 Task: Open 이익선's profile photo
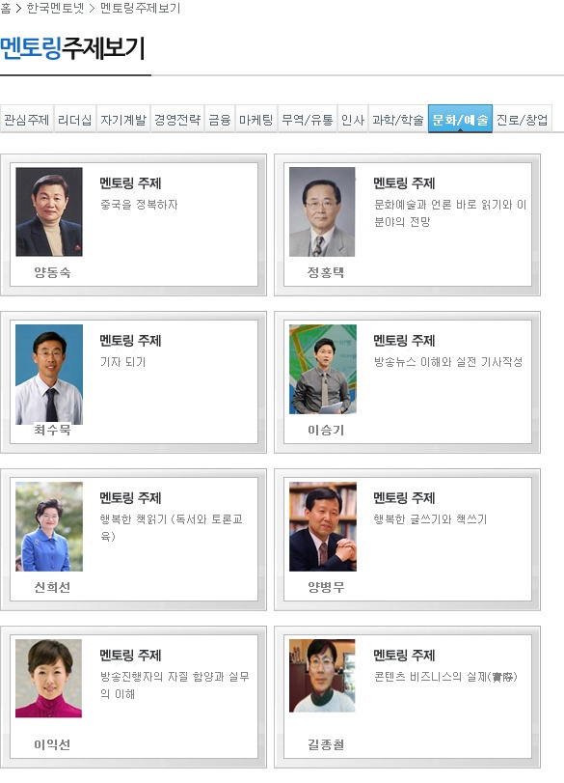(48, 678)
